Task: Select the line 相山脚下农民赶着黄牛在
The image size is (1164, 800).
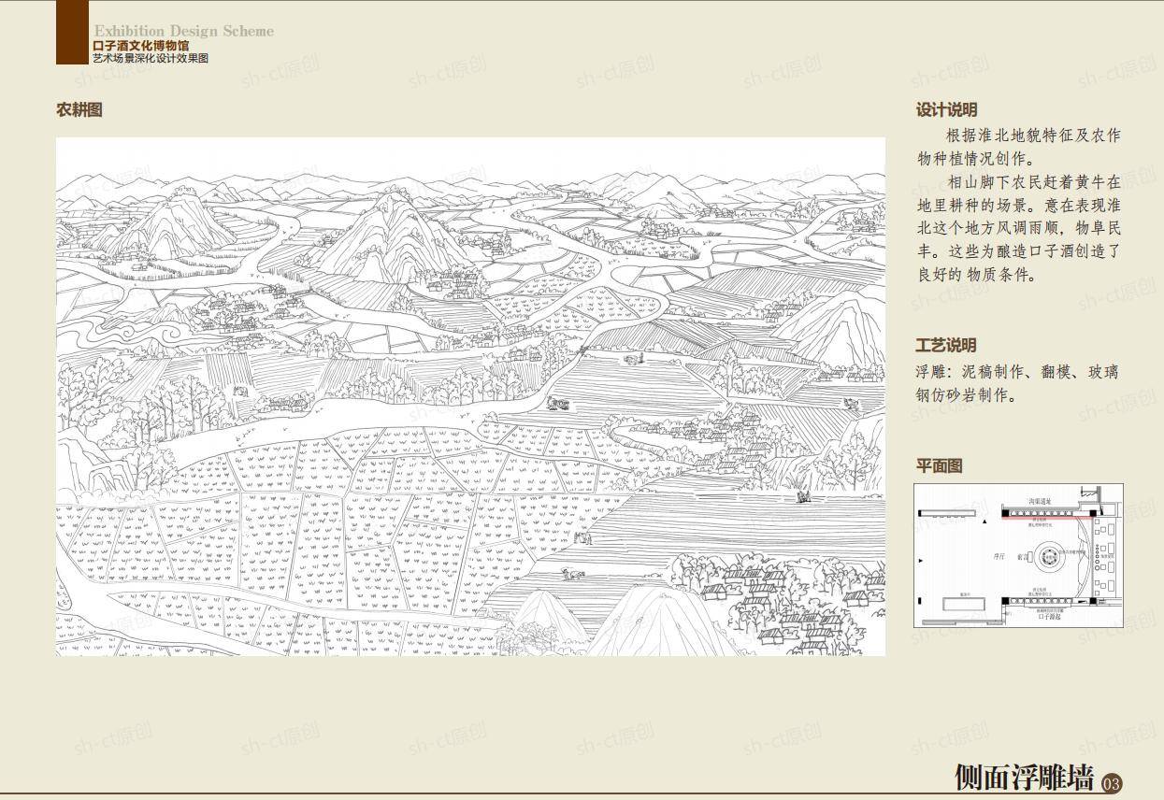Action: tap(1033, 182)
